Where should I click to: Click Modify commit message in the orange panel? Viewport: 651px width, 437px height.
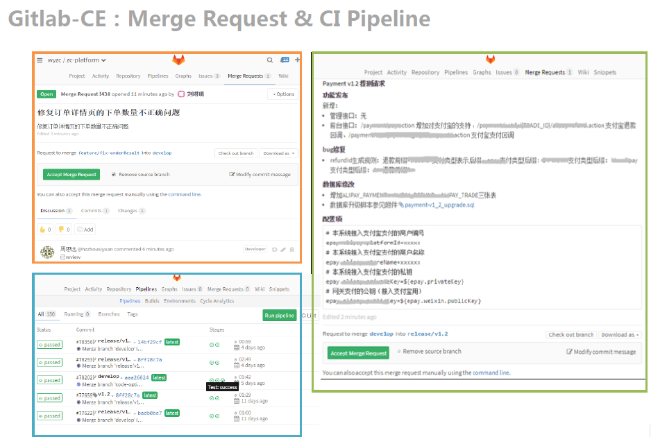point(260,174)
